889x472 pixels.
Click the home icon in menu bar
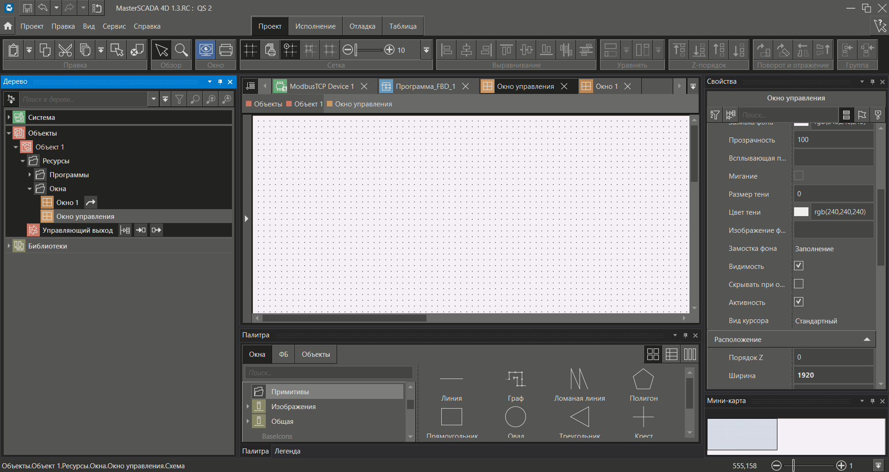[8, 26]
